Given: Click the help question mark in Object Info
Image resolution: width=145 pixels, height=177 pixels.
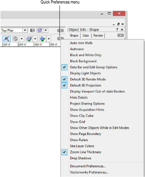Looking at the screenshot, I should (117, 29).
